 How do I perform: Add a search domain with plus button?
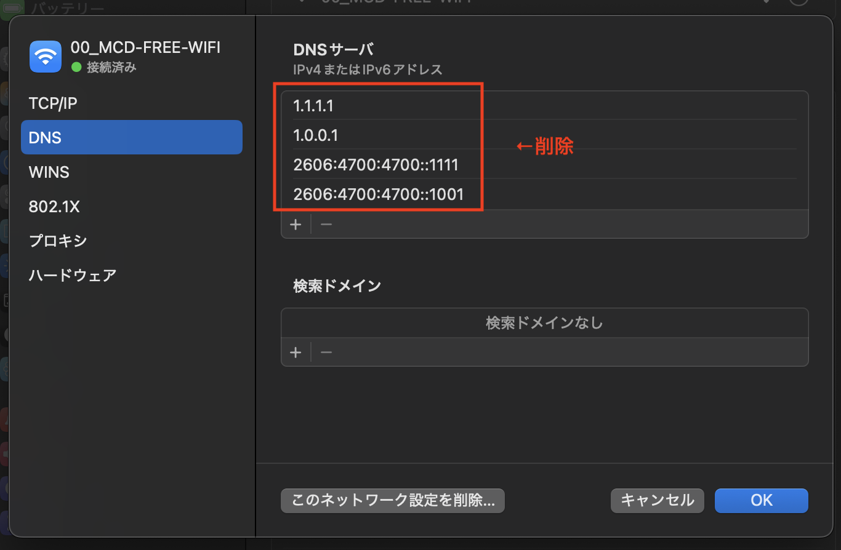coord(296,353)
